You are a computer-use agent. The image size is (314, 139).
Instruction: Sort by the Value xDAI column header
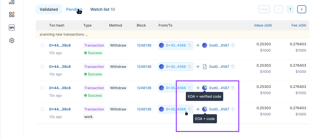pos(263,25)
